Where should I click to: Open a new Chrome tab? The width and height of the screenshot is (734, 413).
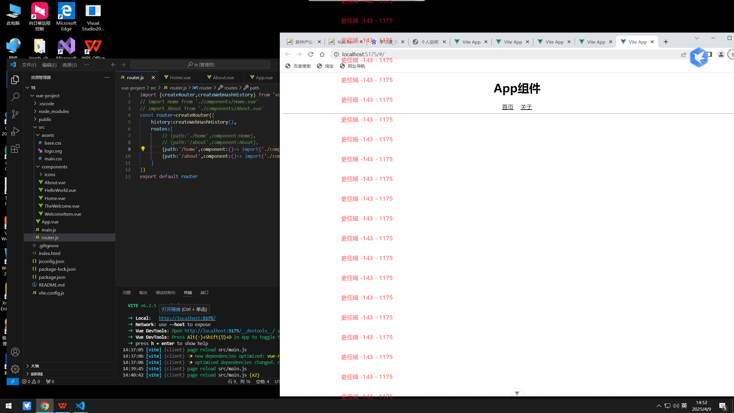click(666, 42)
